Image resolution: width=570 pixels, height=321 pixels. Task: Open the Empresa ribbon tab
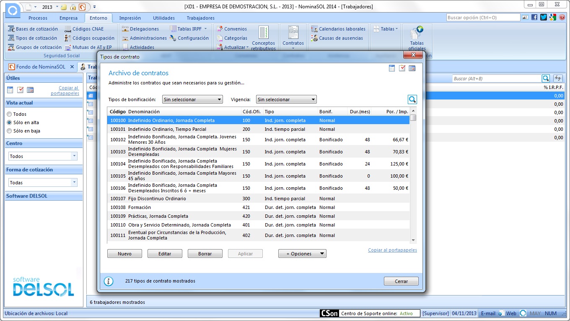pos(68,18)
